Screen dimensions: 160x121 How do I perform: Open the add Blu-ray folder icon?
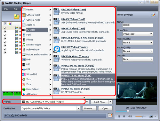coord(17,16)
